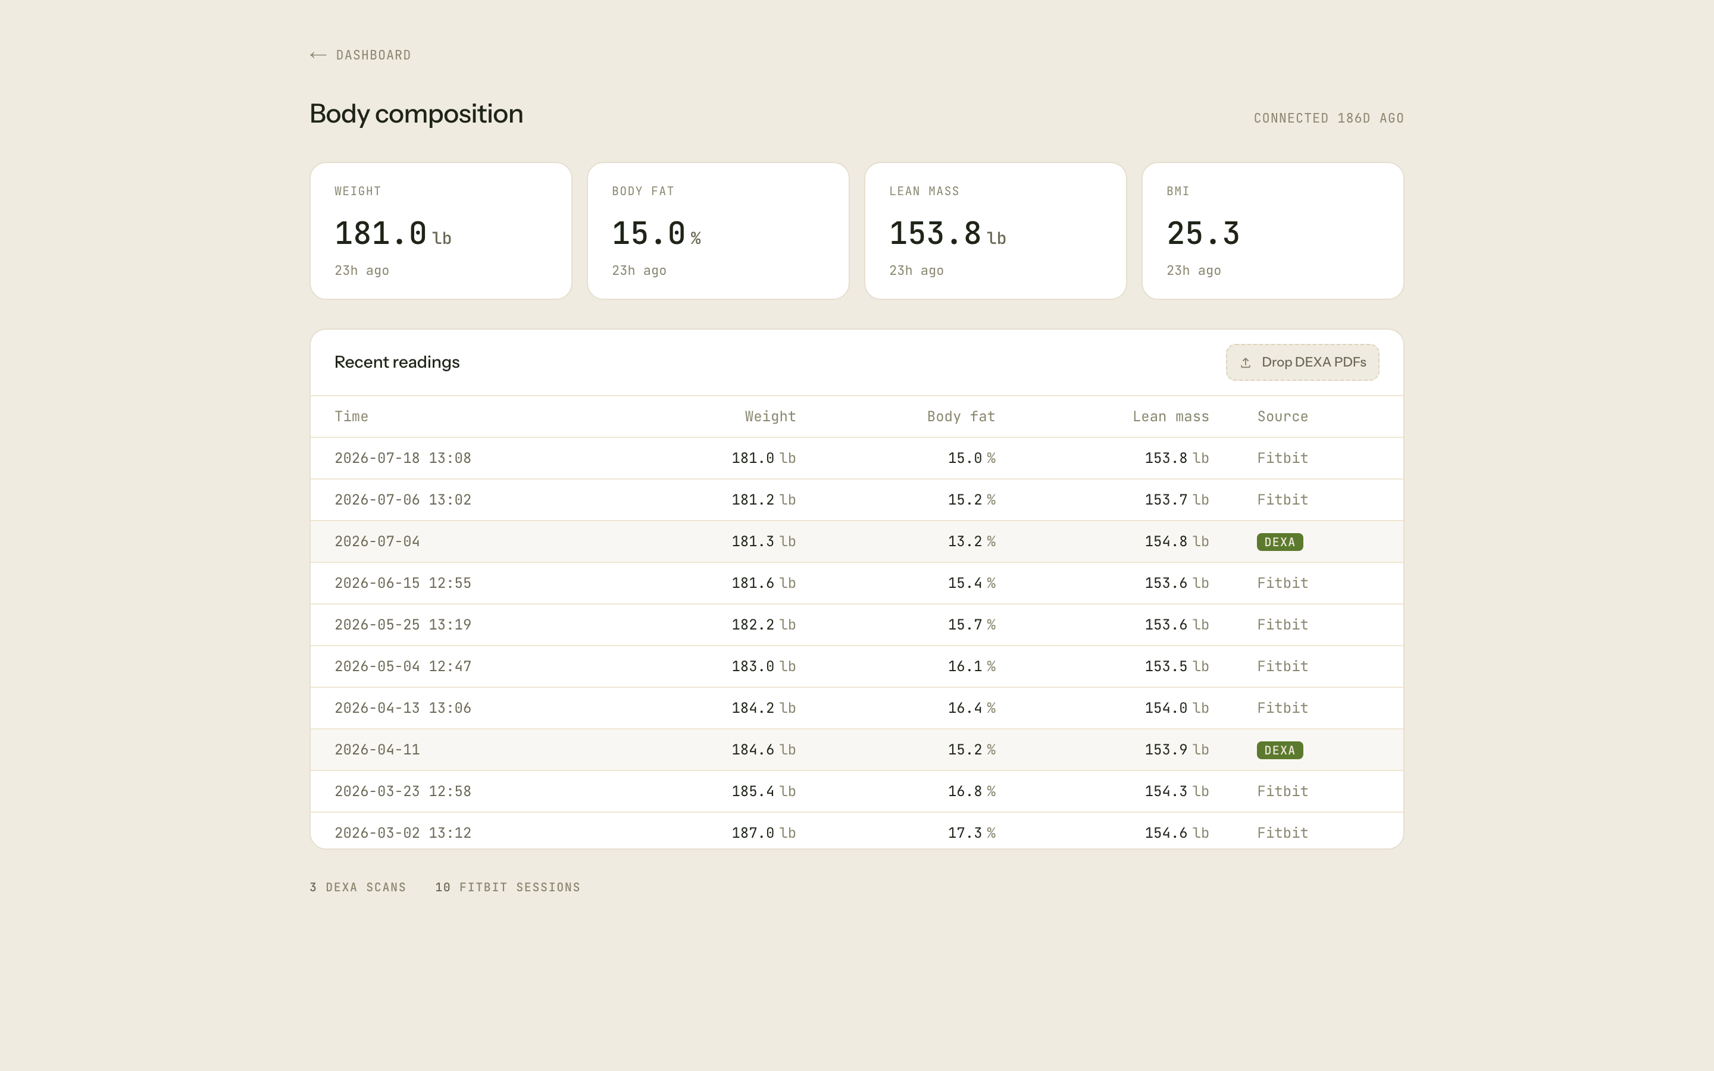The width and height of the screenshot is (1714, 1071).
Task: Click the Body composition page title
Action: (x=417, y=114)
